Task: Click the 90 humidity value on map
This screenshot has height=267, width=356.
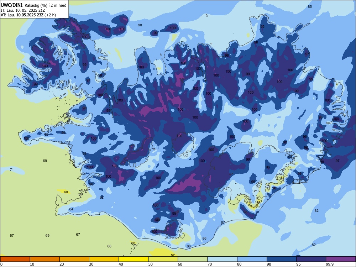Action: [x=140, y=25]
